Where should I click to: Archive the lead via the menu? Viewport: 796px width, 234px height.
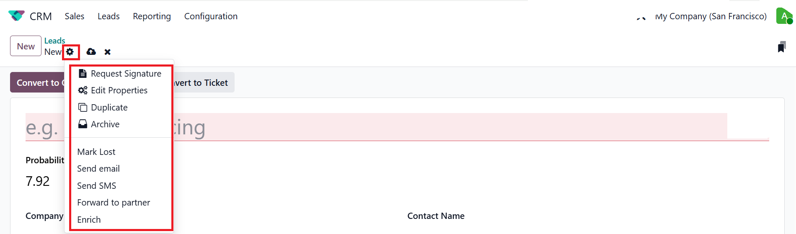pyautogui.click(x=105, y=124)
